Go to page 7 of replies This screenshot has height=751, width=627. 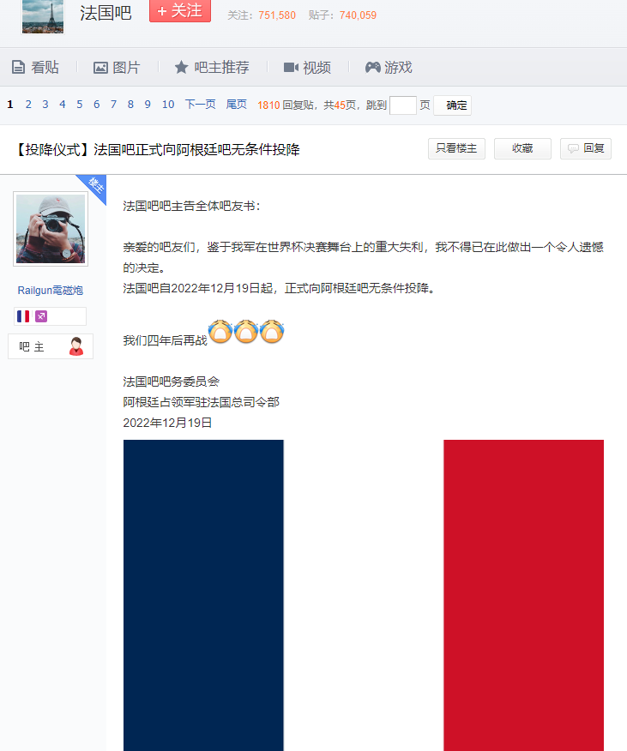pos(113,105)
